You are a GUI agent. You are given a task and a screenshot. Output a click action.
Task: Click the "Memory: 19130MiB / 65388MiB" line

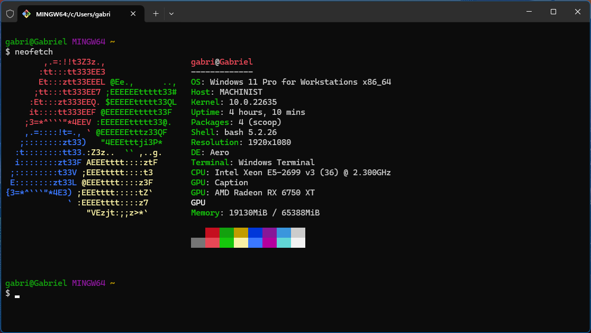(255, 213)
